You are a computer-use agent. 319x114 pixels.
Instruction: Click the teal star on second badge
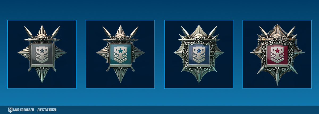pos(120,50)
